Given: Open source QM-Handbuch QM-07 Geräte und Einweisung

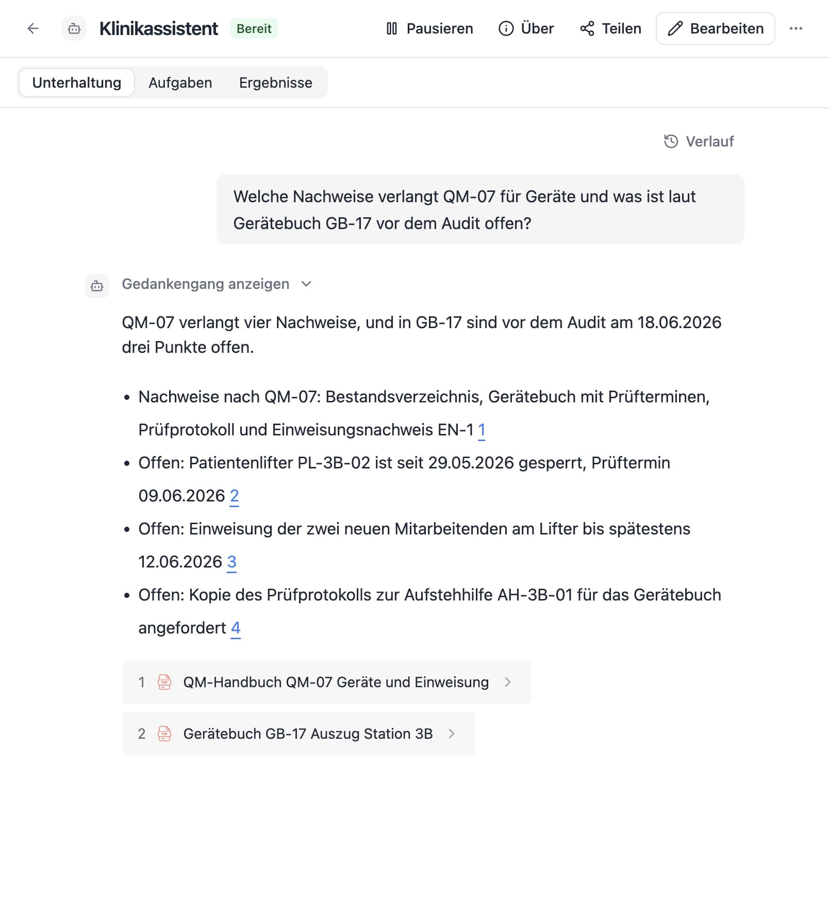Looking at the screenshot, I should coord(326,682).
